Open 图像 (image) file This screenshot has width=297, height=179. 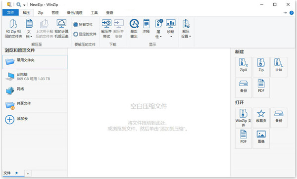[261, 138]
